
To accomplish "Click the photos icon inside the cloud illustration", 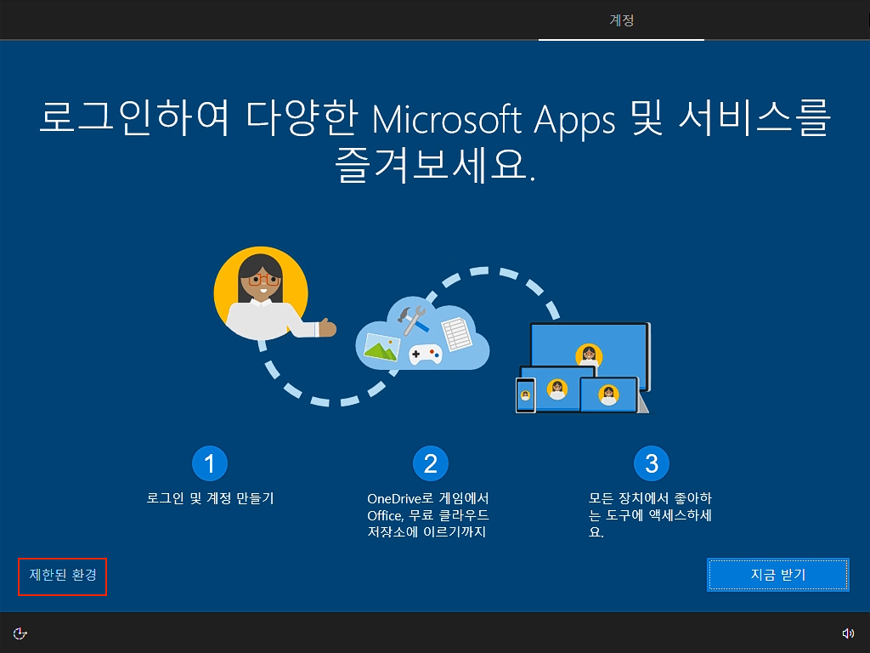I will click(381, 349).
